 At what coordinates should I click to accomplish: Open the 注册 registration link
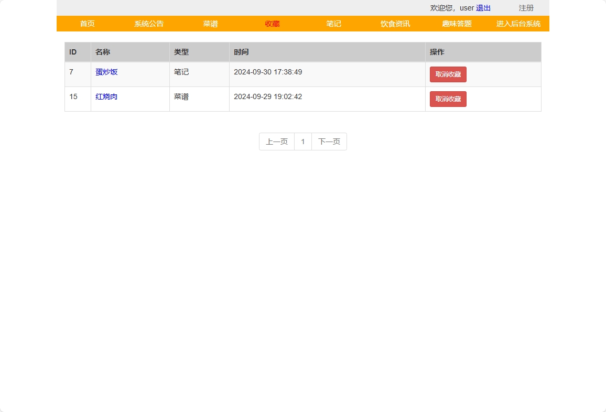526,8
